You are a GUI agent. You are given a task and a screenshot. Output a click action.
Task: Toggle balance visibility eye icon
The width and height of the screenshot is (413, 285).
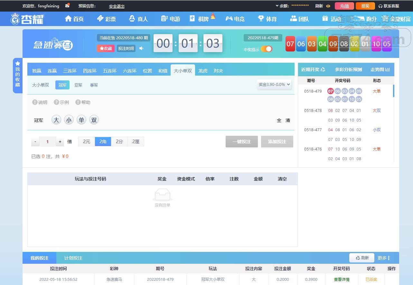point(328,6)
